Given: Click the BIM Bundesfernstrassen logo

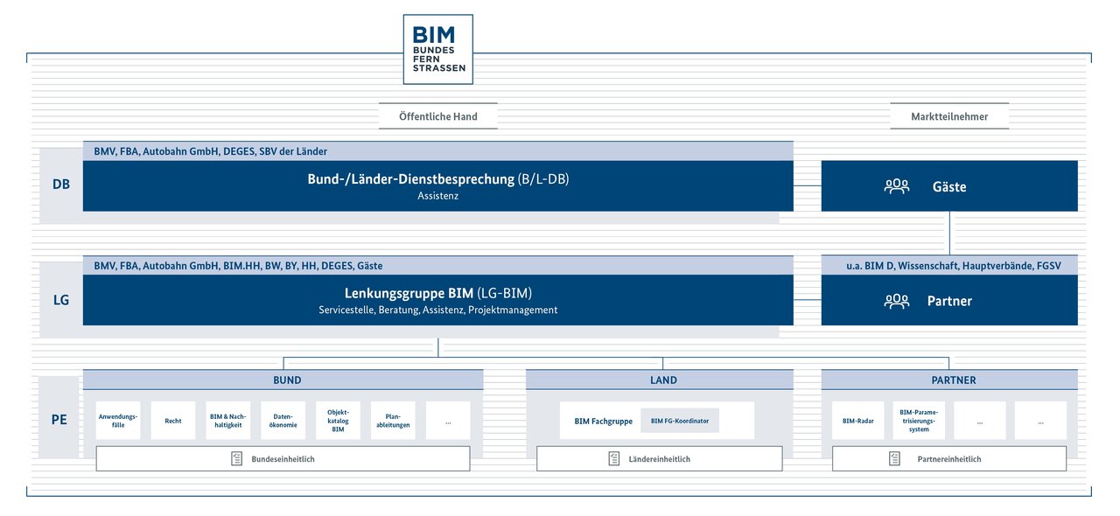Looking at the screenshot, I should (437, 48).
